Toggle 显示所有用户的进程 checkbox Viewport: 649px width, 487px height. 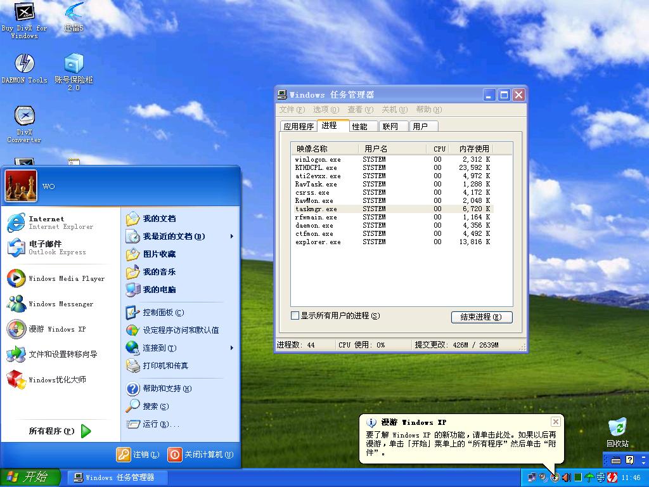[295, 316]
